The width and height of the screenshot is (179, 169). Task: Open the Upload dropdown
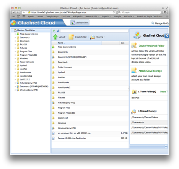[62, 37]
